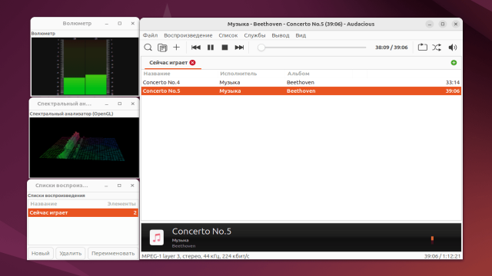This screenshot has height=276, width=492.
Task: Pause playback
Action: pos(211,48)
